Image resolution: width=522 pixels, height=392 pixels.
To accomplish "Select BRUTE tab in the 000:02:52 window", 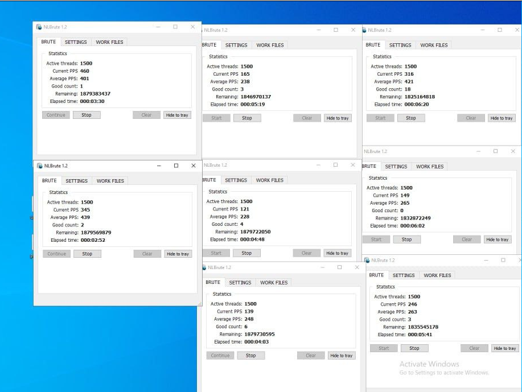I will [x=50, y=181].
